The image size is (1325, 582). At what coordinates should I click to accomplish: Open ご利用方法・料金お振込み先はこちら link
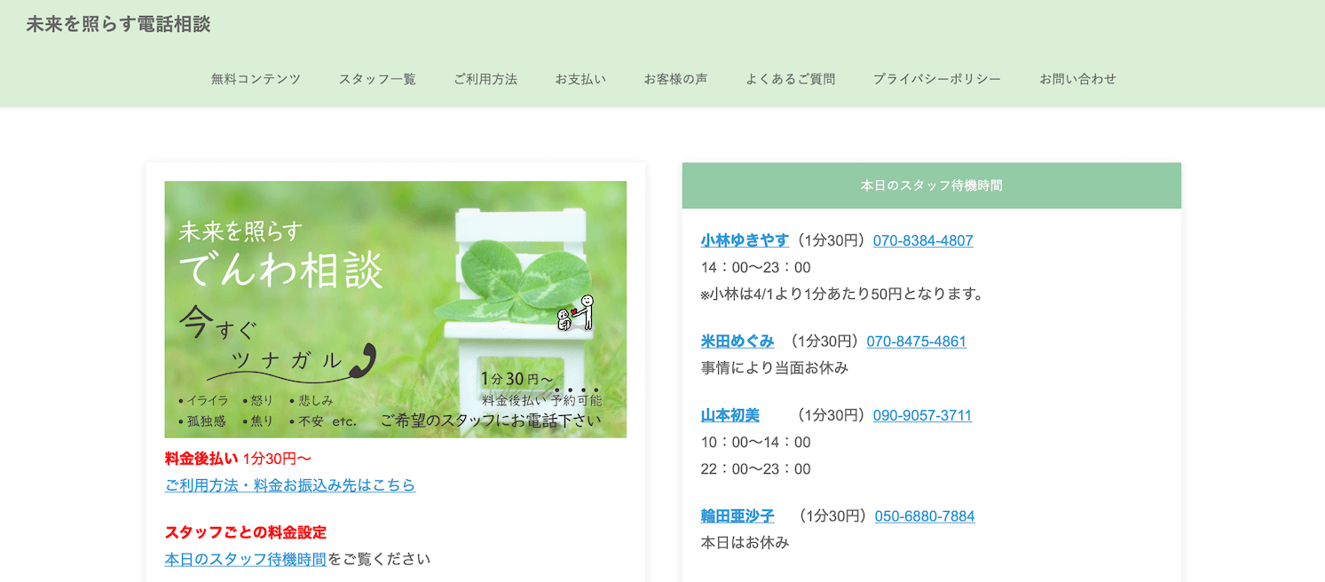coord(289,485)
